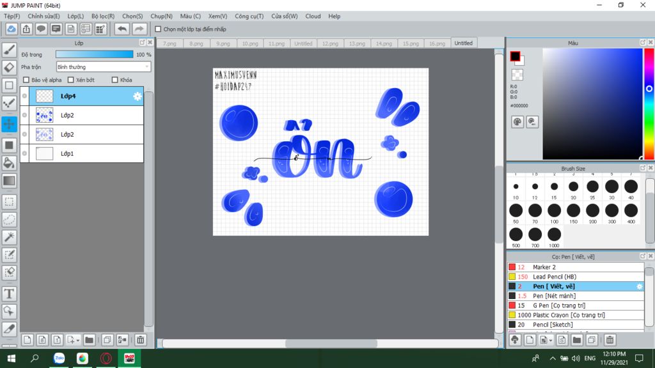Undock the Brush Size panel
This screenshot has height=368, width=655.
[643, 168]
